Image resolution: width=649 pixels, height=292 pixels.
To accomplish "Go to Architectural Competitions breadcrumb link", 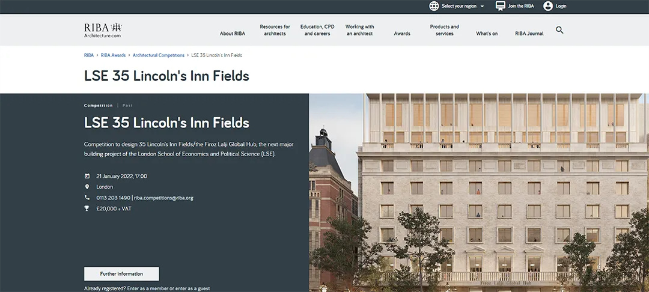I will pyautogui.click(x=159, y=55).
